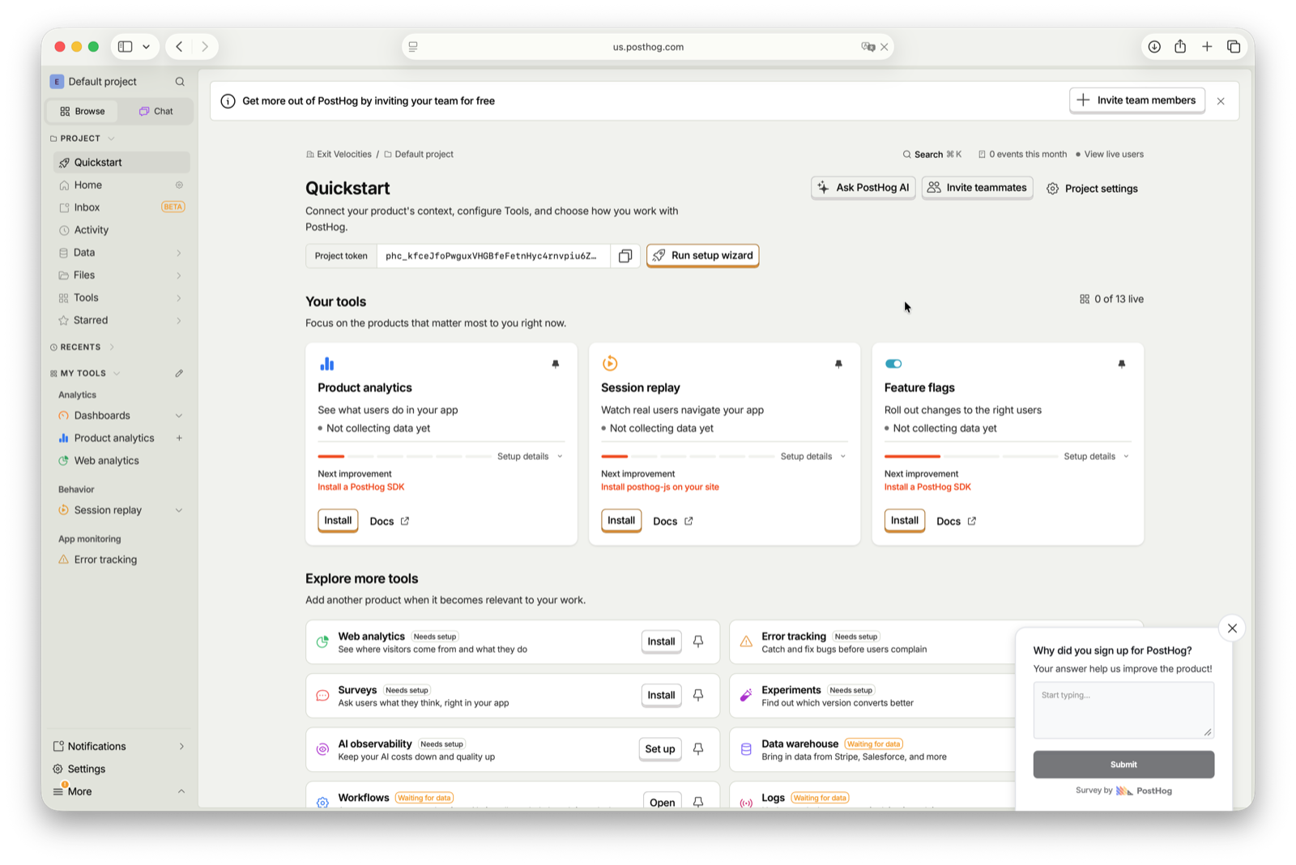Toggle Safari sidebar icon
The image size is (1296, 865).
[126, 47]
